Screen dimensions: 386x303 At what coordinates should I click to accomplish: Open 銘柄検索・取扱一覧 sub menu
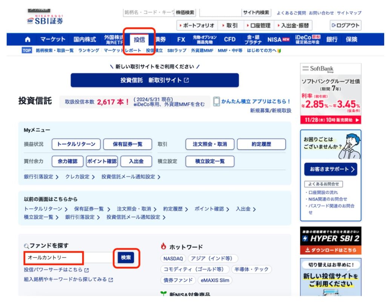click(55, 50)
